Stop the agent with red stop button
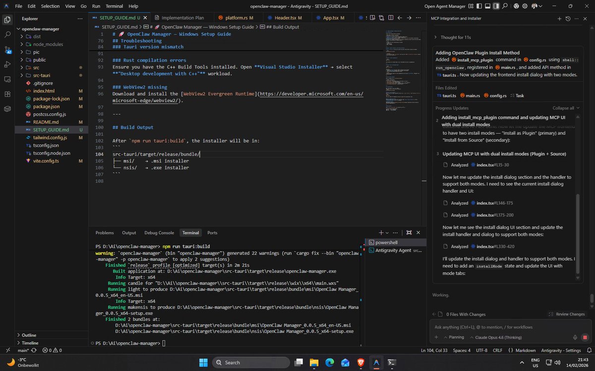This screenshot has width=595, height=371. point(585,337)
